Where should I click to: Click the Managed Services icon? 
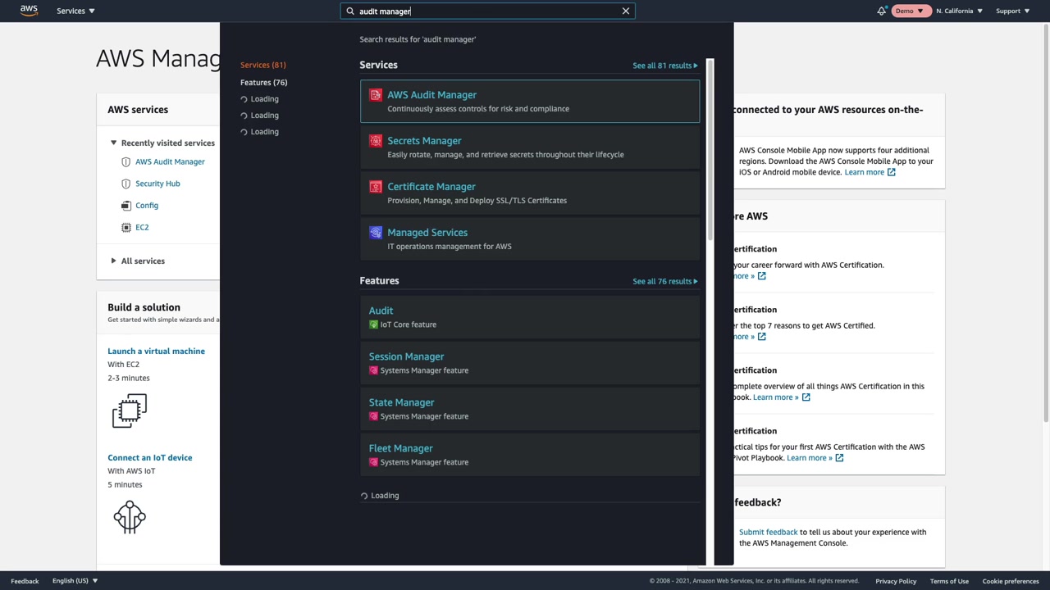(375, 233)
